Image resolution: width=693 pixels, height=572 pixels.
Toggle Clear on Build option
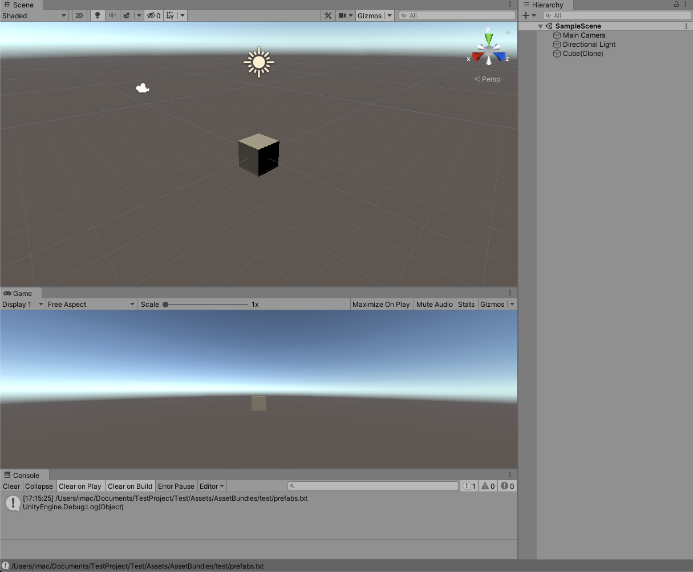point(130,486)
